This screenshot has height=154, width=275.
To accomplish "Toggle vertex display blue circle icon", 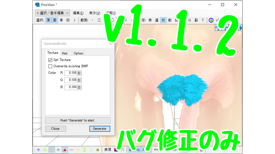I will [38, 150].
